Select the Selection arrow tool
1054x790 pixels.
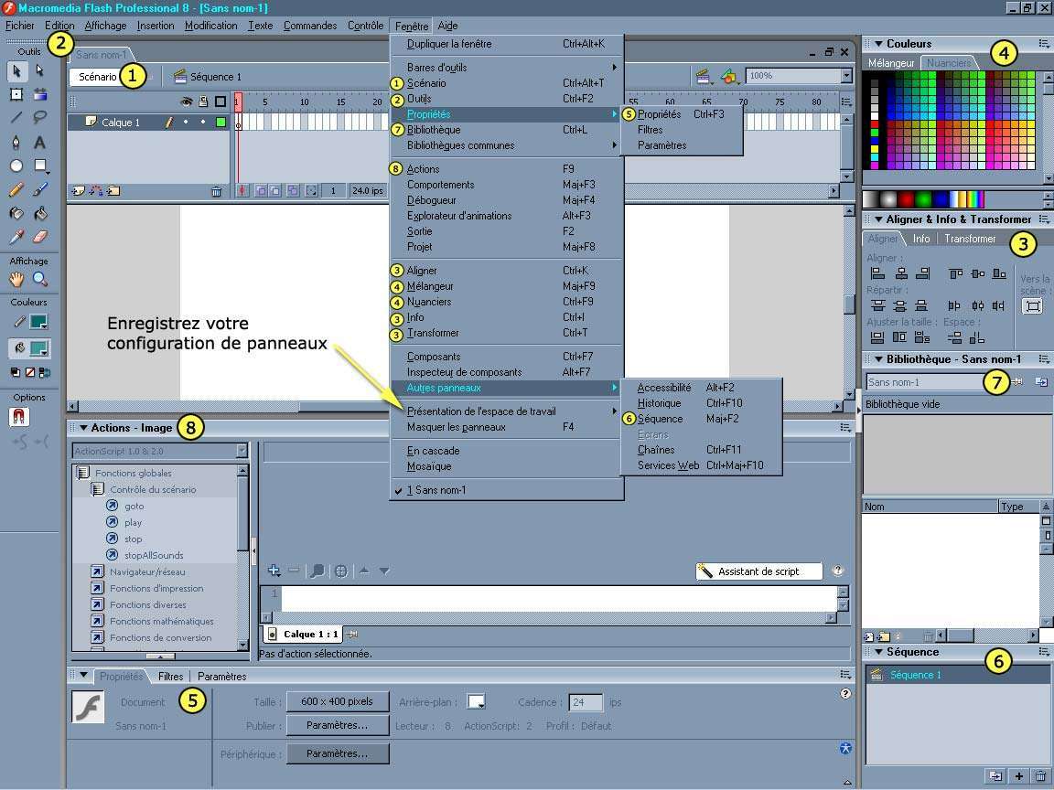click(x=16, y=70)
